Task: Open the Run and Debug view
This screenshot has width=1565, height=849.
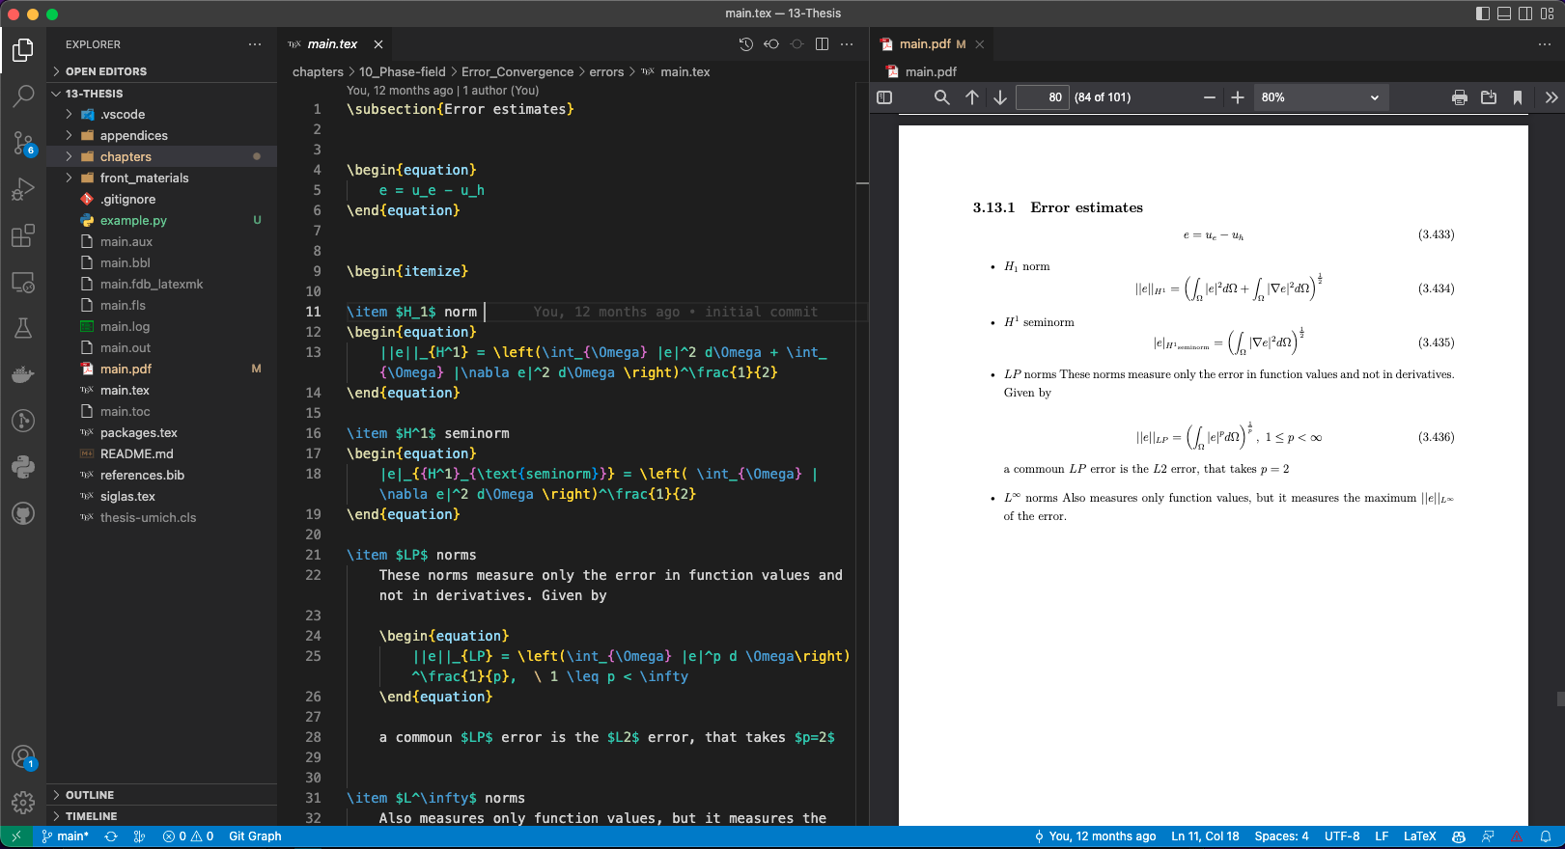Action: coord(23,189)
